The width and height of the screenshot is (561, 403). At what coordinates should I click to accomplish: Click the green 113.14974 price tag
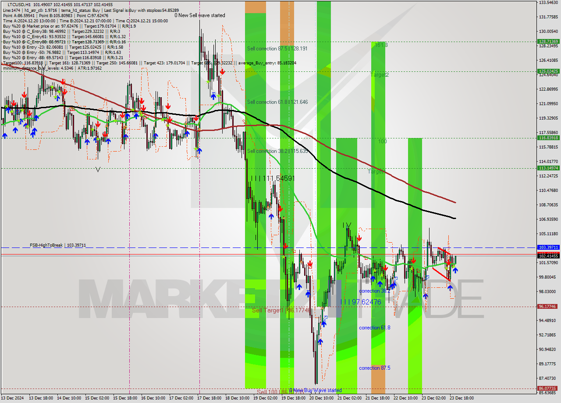pos(548,168)
